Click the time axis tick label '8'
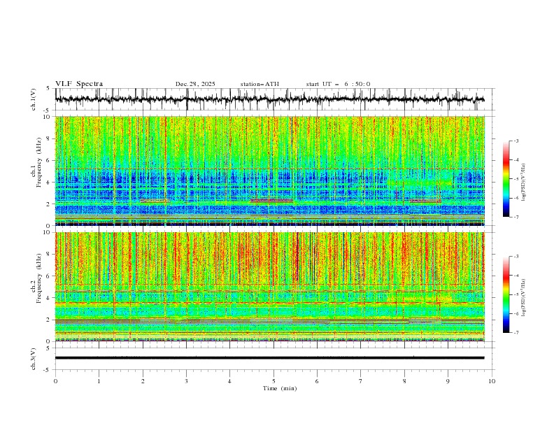 404,381
